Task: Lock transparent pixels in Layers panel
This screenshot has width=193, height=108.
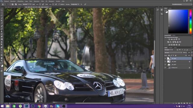Action: [169, 55]
